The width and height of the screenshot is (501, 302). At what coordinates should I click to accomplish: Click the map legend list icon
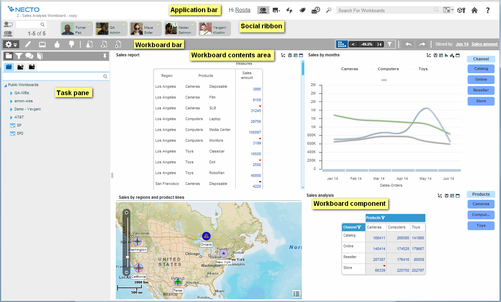(296, 294)
